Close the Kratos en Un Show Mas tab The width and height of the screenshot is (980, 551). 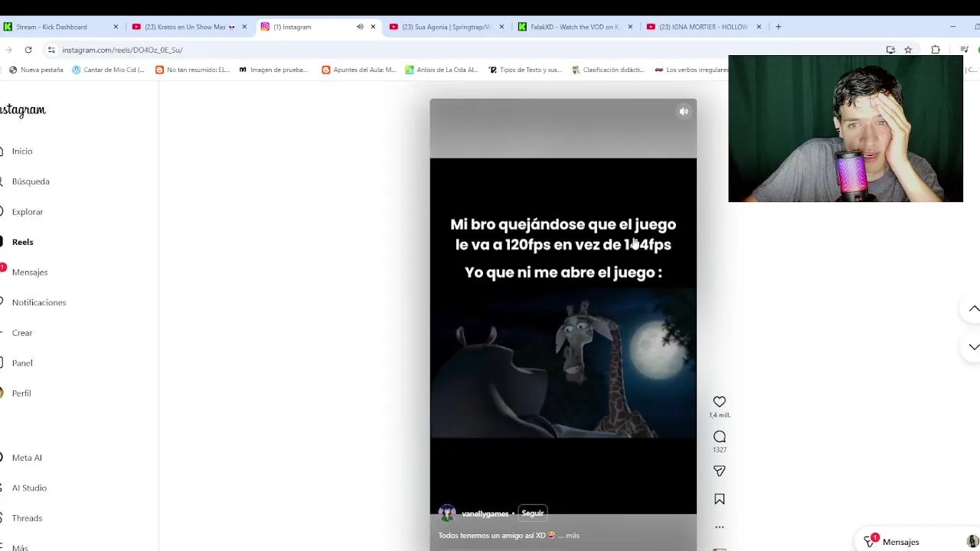pos(244,27)
